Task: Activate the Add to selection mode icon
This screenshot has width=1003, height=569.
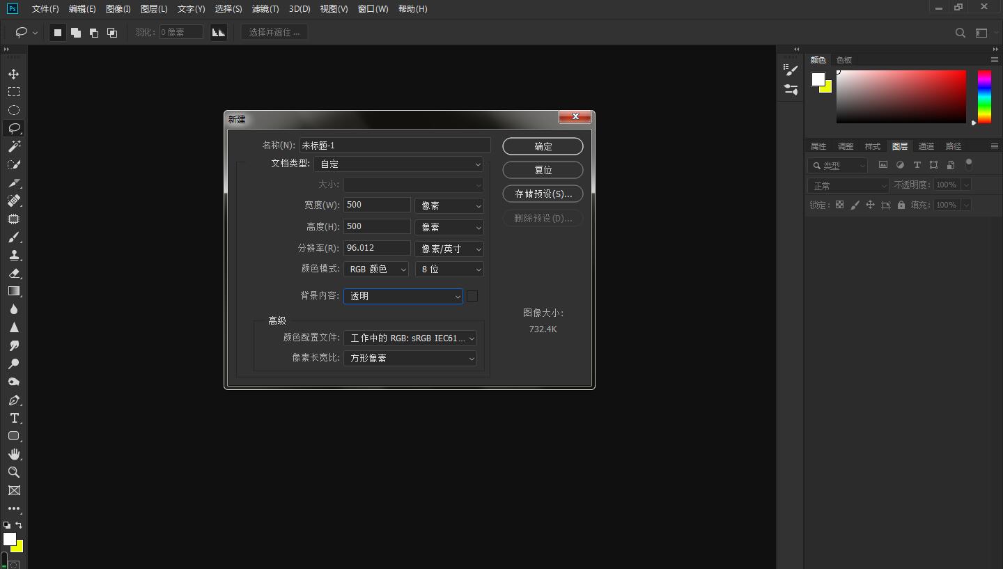Action: coord(75,32)
